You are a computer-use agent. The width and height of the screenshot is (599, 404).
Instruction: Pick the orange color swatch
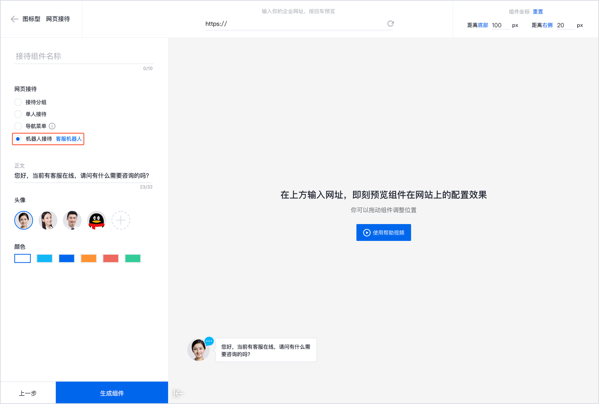(x=89, y=258)
